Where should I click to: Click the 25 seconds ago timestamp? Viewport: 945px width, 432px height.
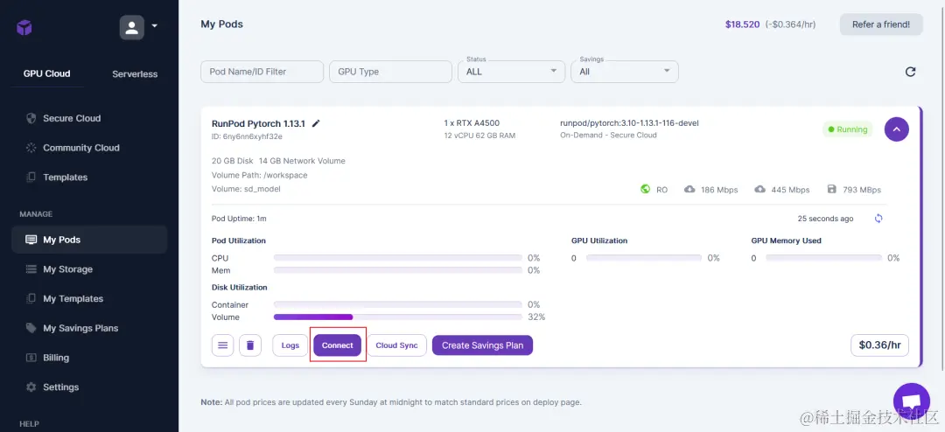825,219
